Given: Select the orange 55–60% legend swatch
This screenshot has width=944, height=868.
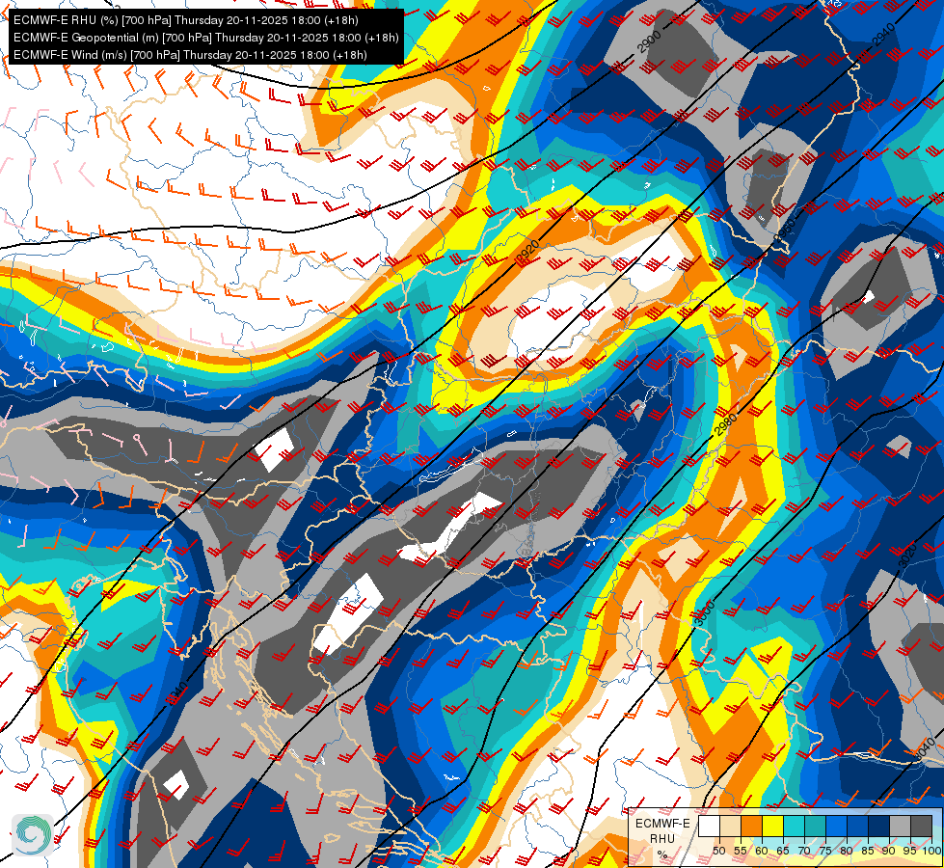Looking at the screenshot, I should point(752,826).
